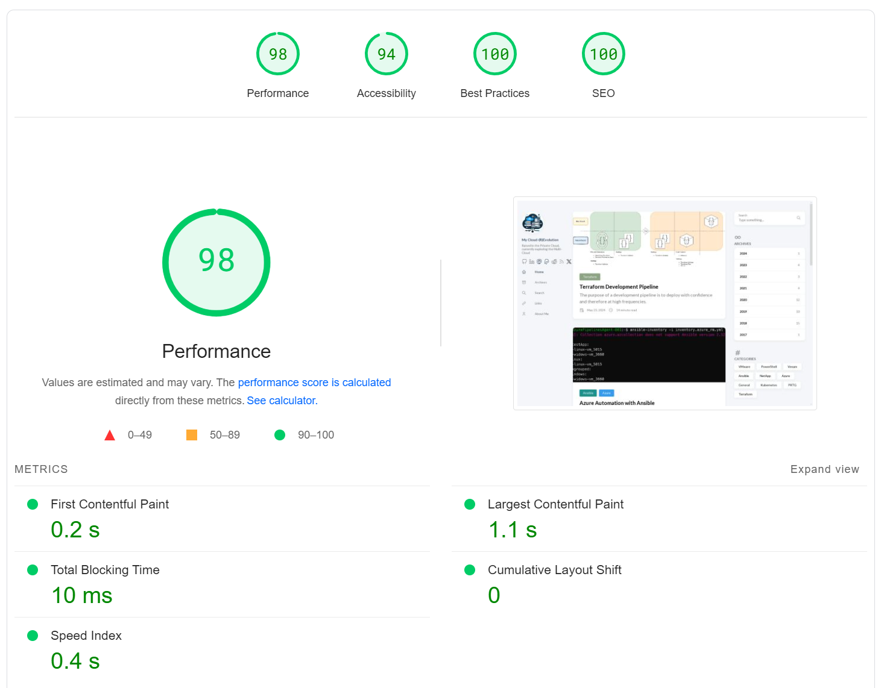Image resolution: width=884 pixels, height=688 pixels.
Task: Expand the Speed Index metric
Action: pos(86,636)
